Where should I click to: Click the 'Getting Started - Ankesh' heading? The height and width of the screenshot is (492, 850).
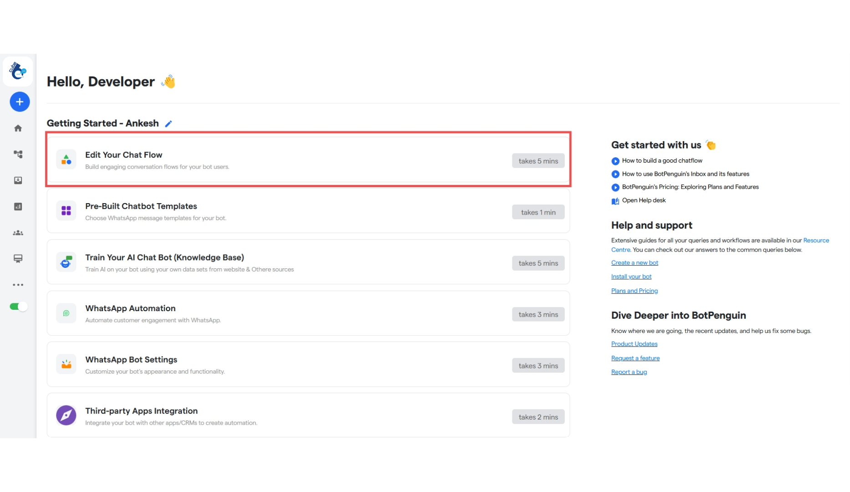pos(103,123)
